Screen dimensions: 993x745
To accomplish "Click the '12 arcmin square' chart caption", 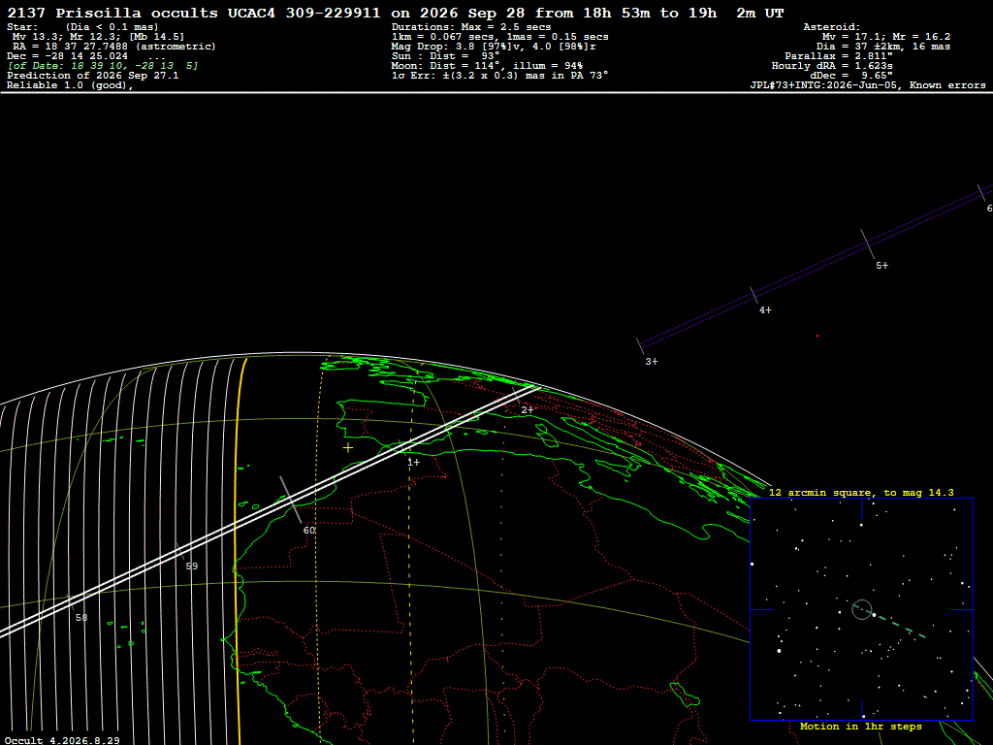I will click(x=861, y=492).
